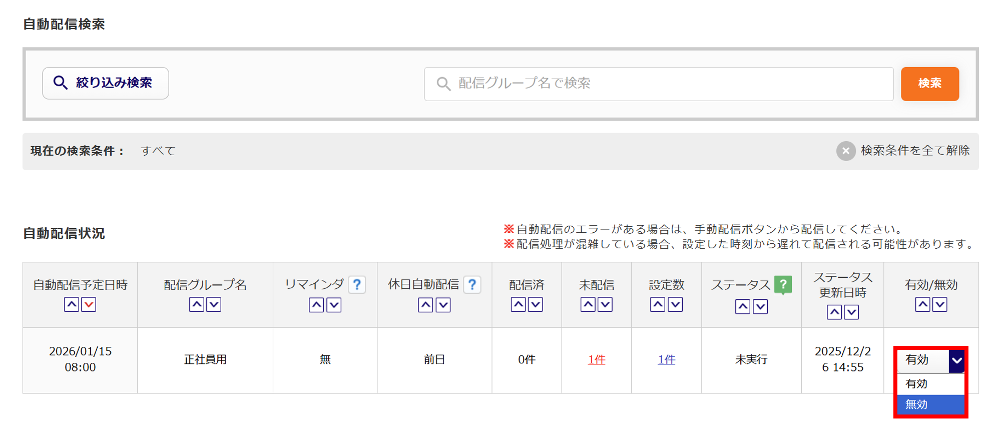The width and height of the screenshot is (1001, 425).
Task: Open the red 1件 未配信 link
Action: (x=596, y=359)
